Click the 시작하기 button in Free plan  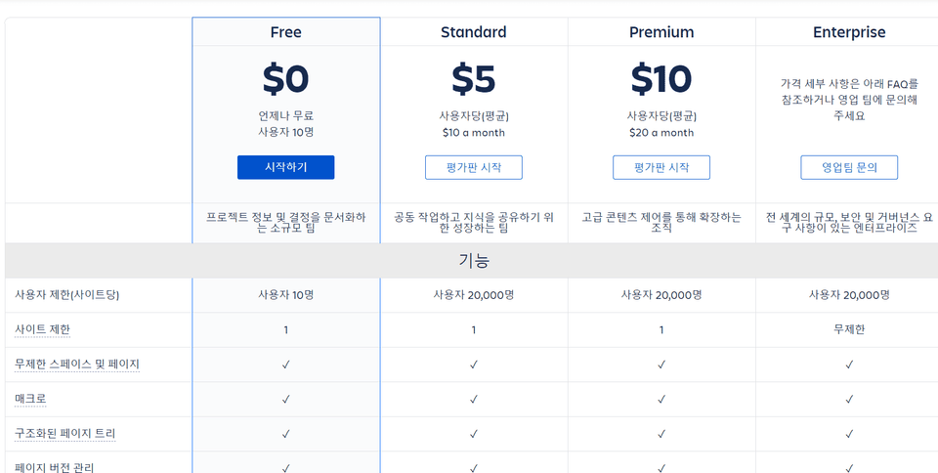pyautogui.click(x=285, y=167)
